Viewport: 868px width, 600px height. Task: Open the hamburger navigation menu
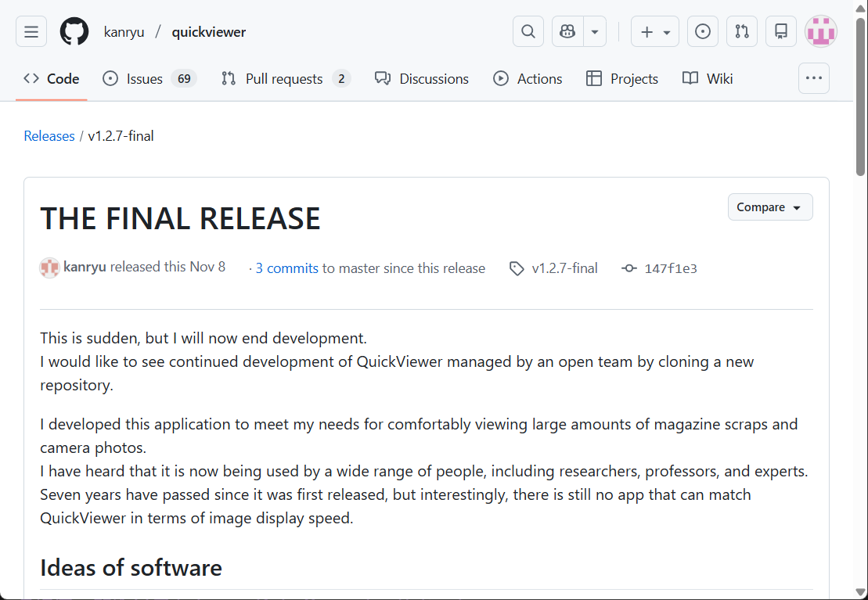(31, 31)
